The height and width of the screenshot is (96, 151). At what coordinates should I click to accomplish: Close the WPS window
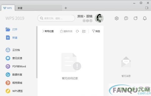coord(148,3)
